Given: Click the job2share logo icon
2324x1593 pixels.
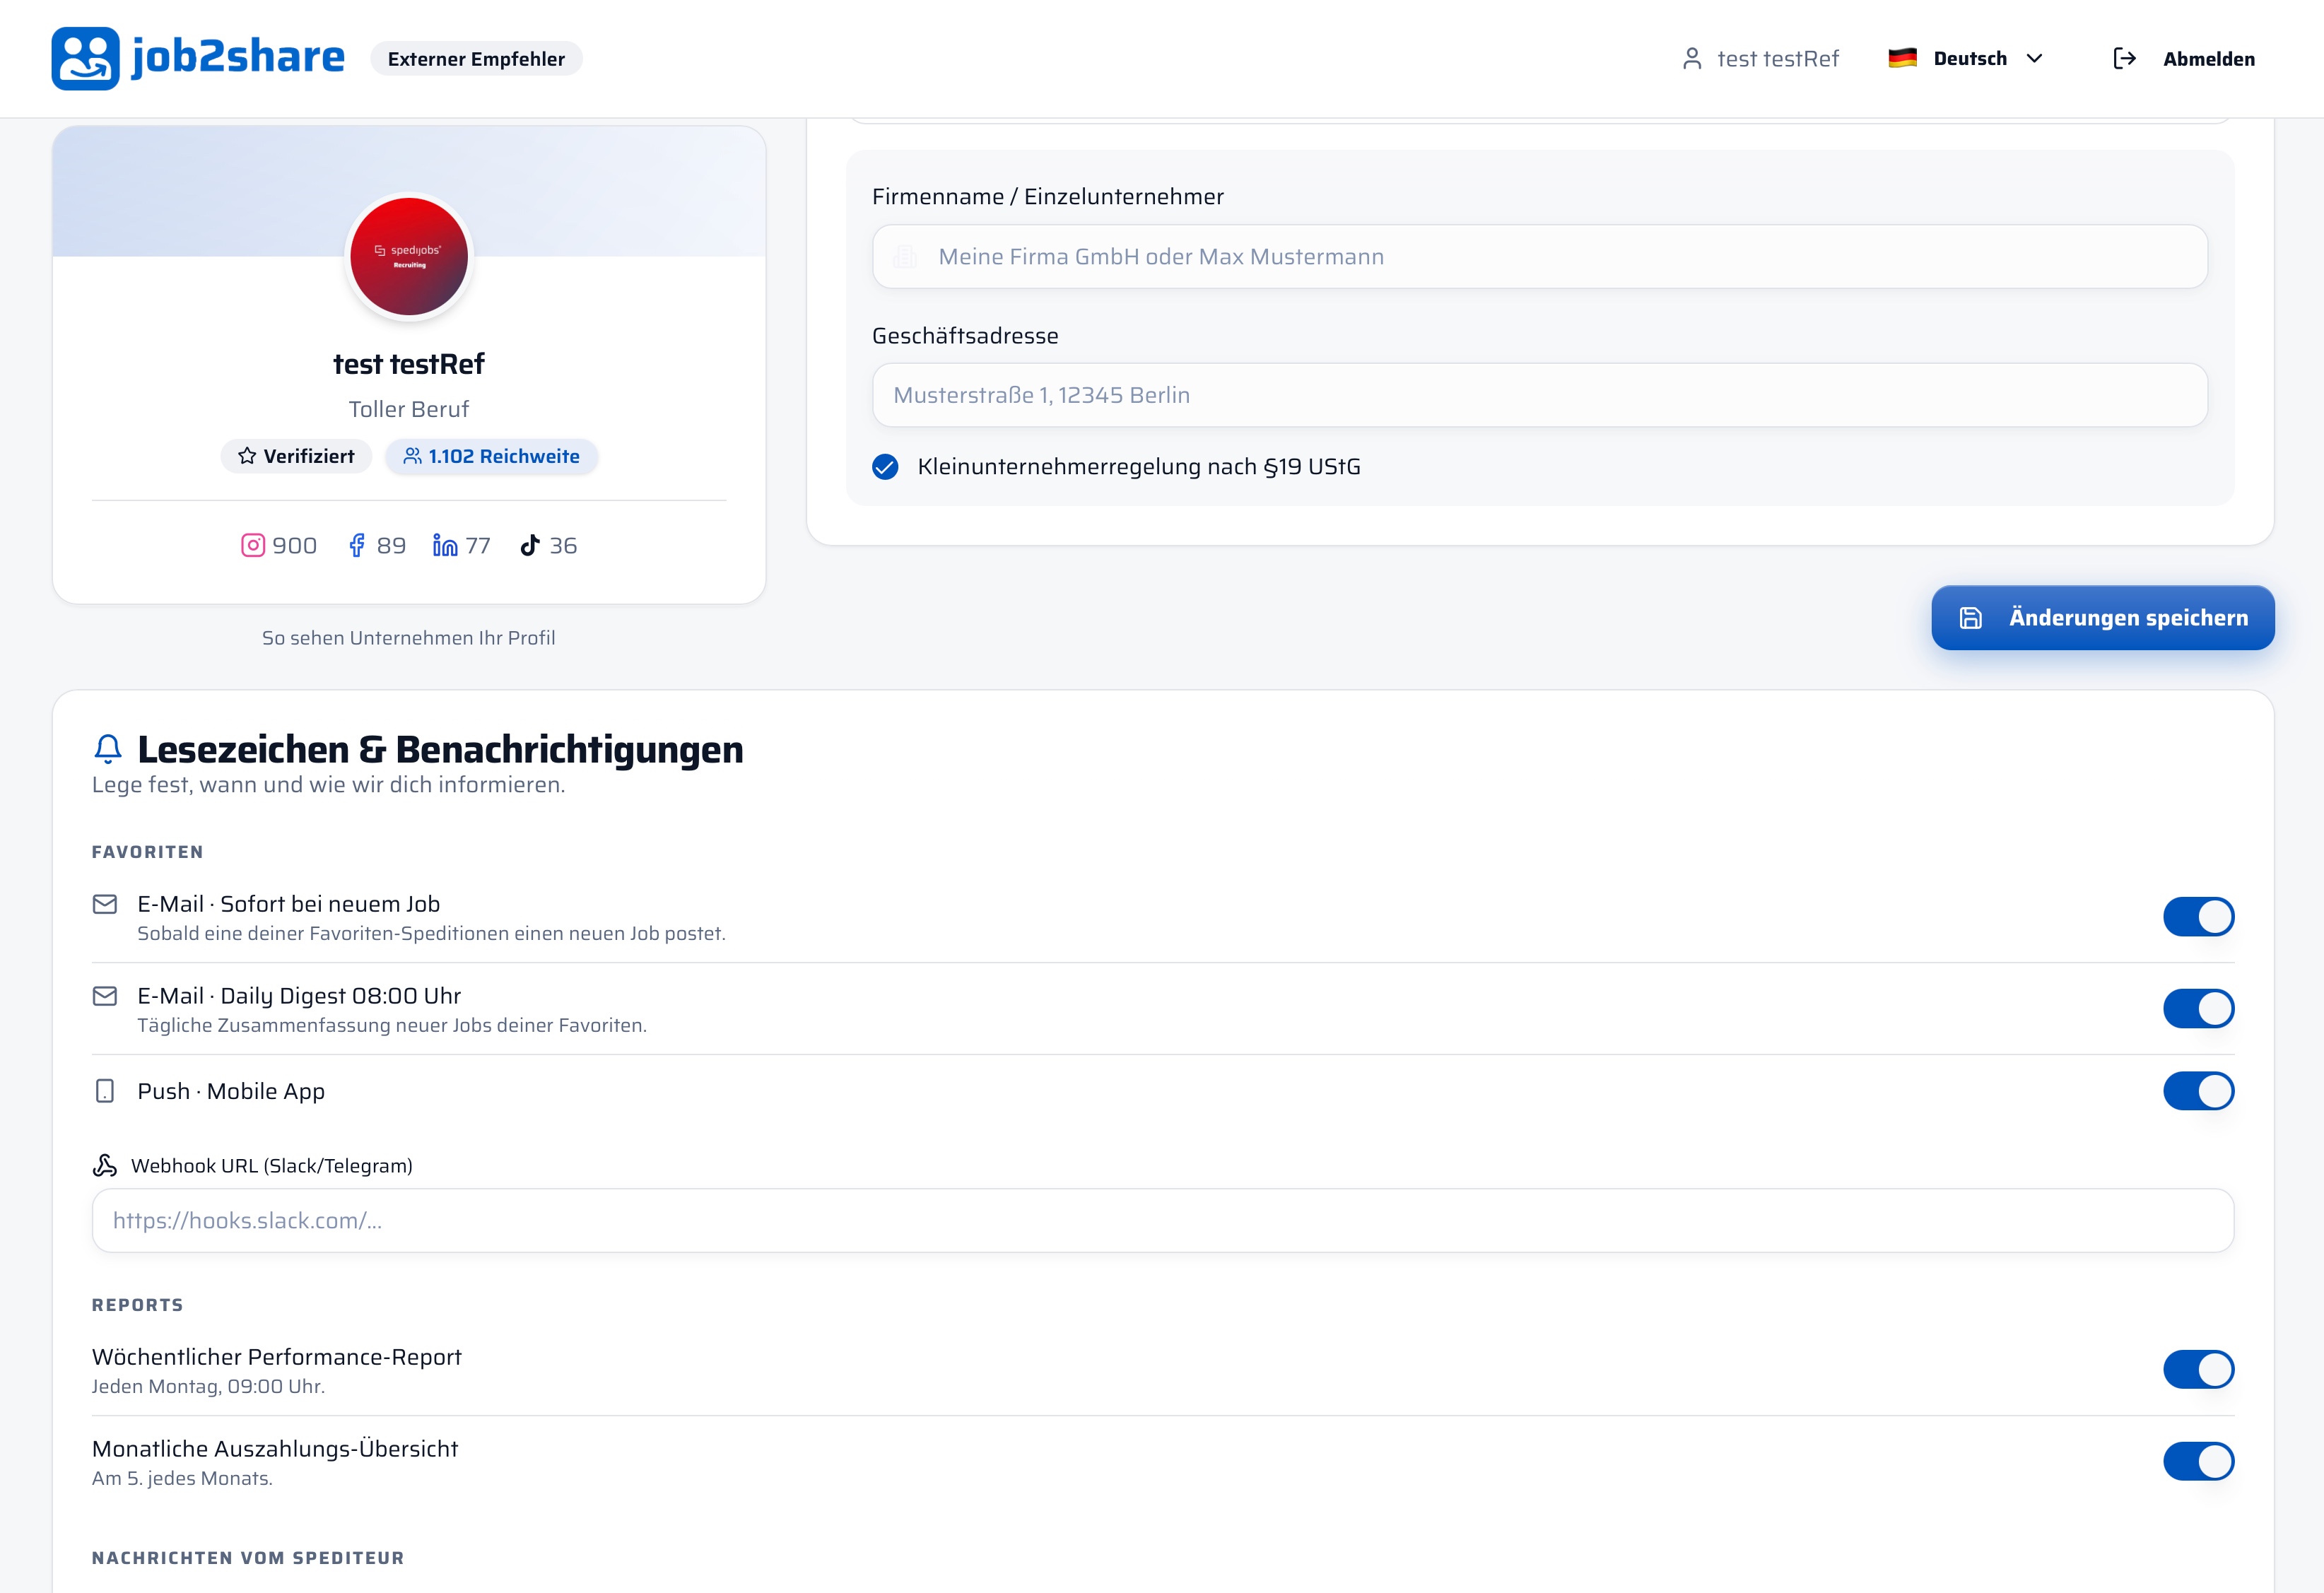Looking at the screenshot, I should click(85, 58).
